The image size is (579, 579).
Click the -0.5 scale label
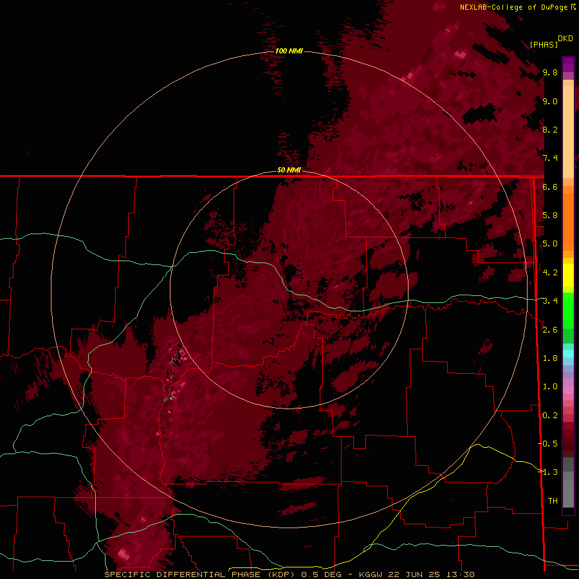[x=547, y=443]
